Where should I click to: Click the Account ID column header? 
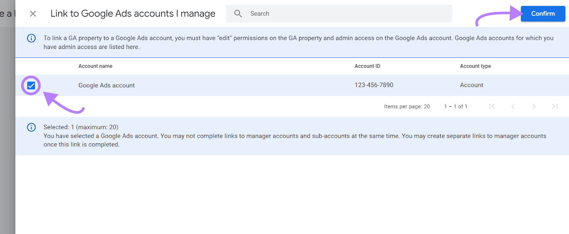[367, 66]
